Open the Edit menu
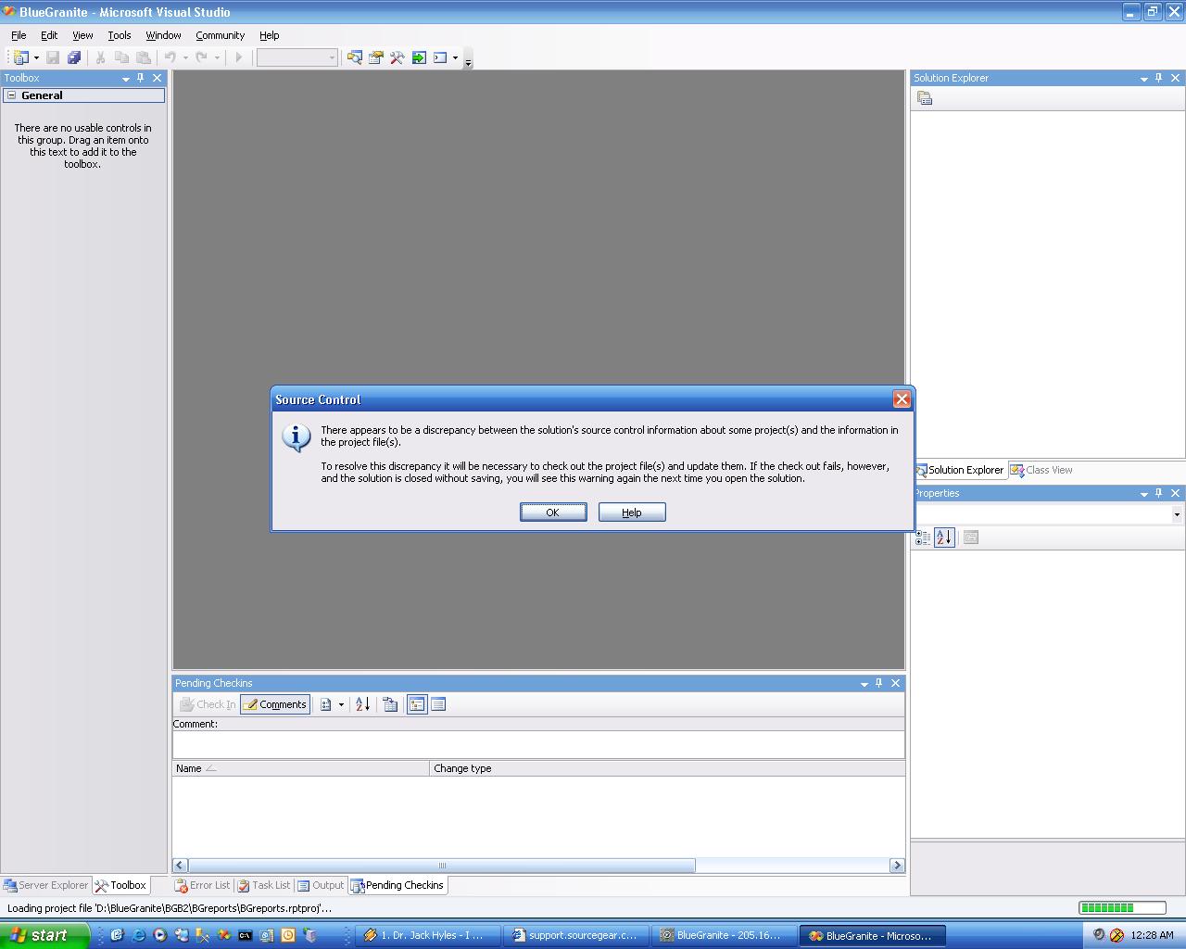Screen dimensions: 1186x949 (x=49, y=35)
